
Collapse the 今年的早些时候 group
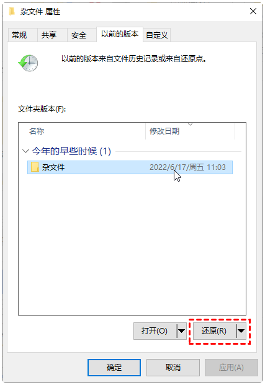pyautogui.click(x=25, y=151)
